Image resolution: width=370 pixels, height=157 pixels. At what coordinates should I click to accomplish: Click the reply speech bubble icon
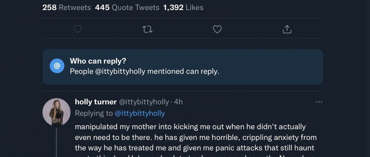pyautogui.click(x=78, y=29)
